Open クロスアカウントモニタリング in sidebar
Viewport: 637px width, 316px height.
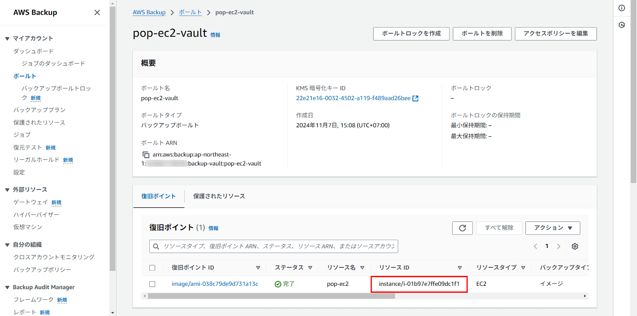(54, 257)
